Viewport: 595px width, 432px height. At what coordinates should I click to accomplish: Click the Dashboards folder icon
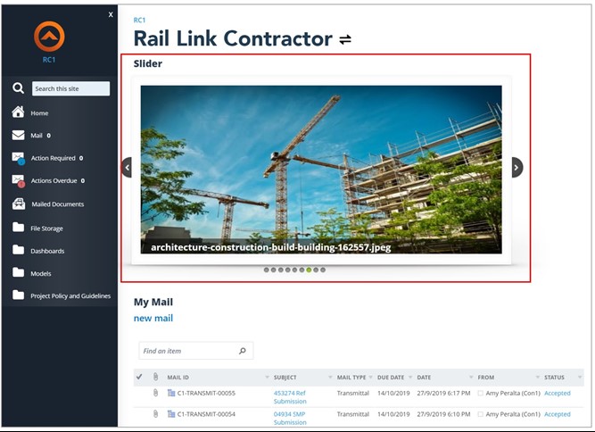[x=18, y=249]
